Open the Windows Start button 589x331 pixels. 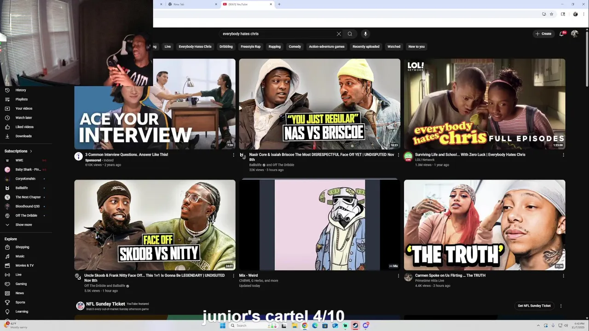coord(223,325)
